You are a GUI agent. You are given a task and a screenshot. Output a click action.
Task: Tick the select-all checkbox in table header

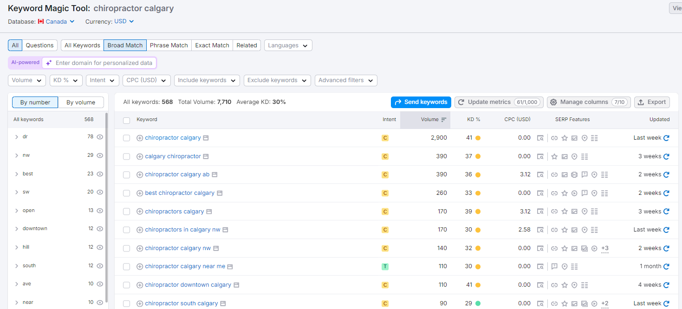coord(126,120)
